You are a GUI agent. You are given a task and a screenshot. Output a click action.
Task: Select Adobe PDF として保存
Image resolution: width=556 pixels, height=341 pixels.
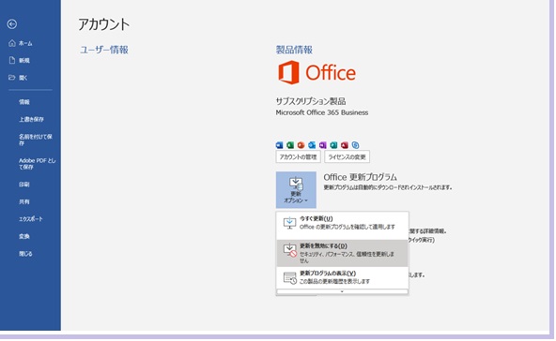click(37, 163)
